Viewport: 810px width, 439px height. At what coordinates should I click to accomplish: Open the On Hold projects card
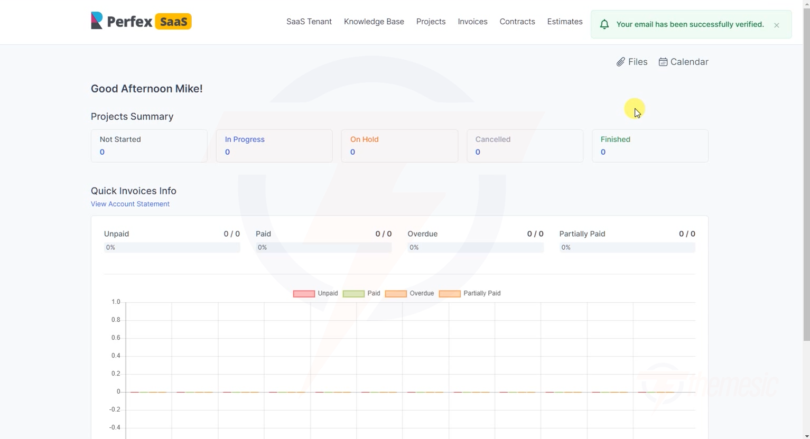(399, 146)
